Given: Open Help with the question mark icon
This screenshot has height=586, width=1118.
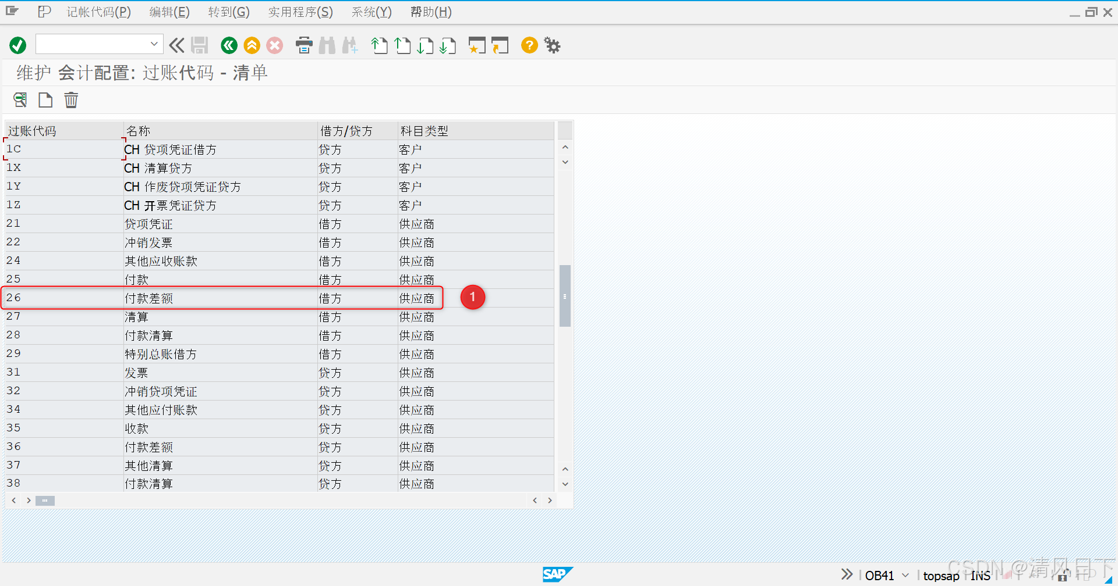Looking at the screenshot, I should pyautogui.click(x=529, y=45).
